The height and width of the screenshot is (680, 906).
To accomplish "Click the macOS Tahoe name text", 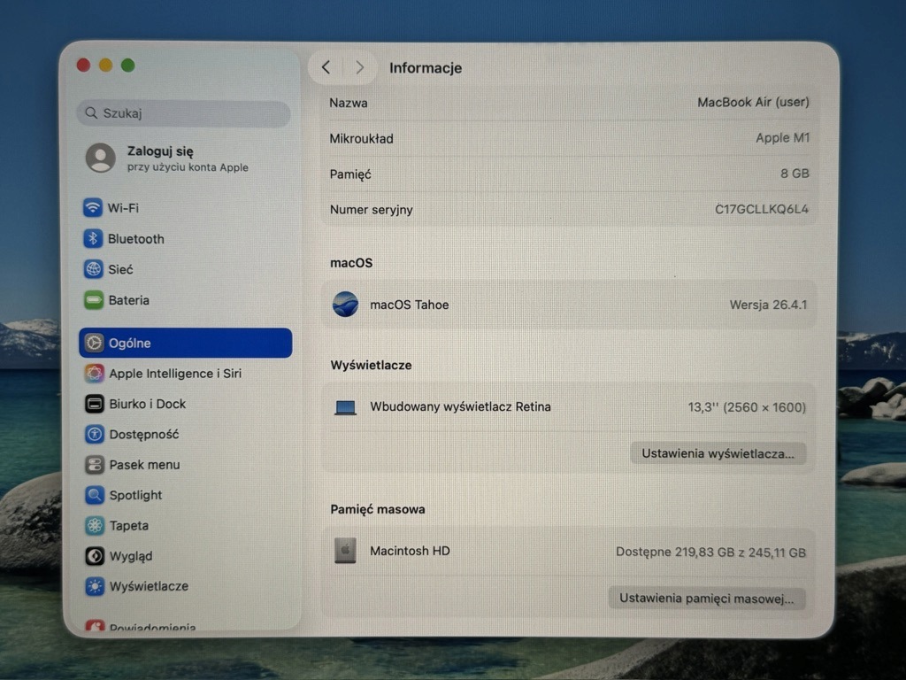I will [x=409, y=305].
